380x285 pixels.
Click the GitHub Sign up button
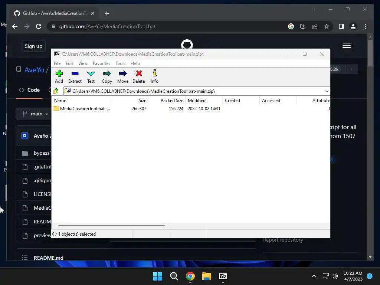click(33, 46)
